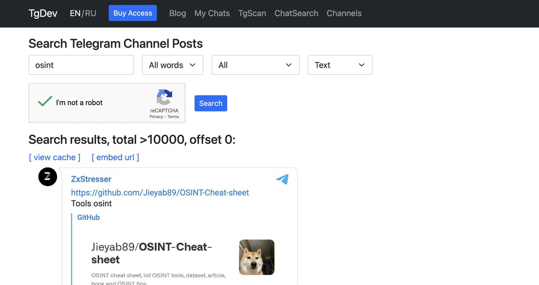
Task: Open the reCAPTCHA Terms link
Action: 173,117
